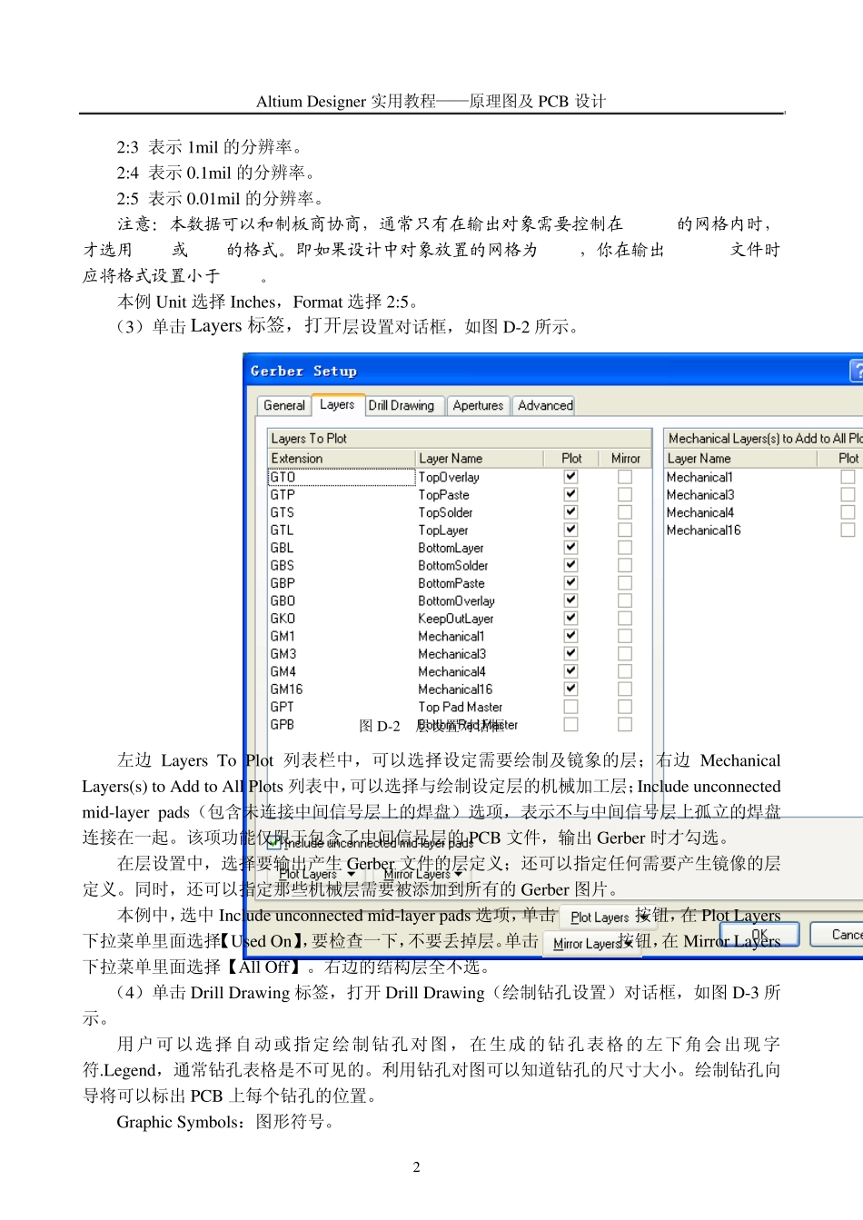
Task: Check Mechanical1 in the add-to-all-plots list
Action: click(x=848, y=477)
